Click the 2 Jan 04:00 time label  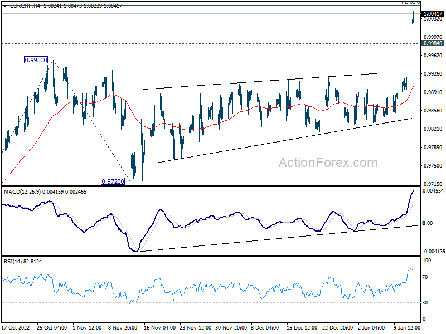click(x=371, y=327)
